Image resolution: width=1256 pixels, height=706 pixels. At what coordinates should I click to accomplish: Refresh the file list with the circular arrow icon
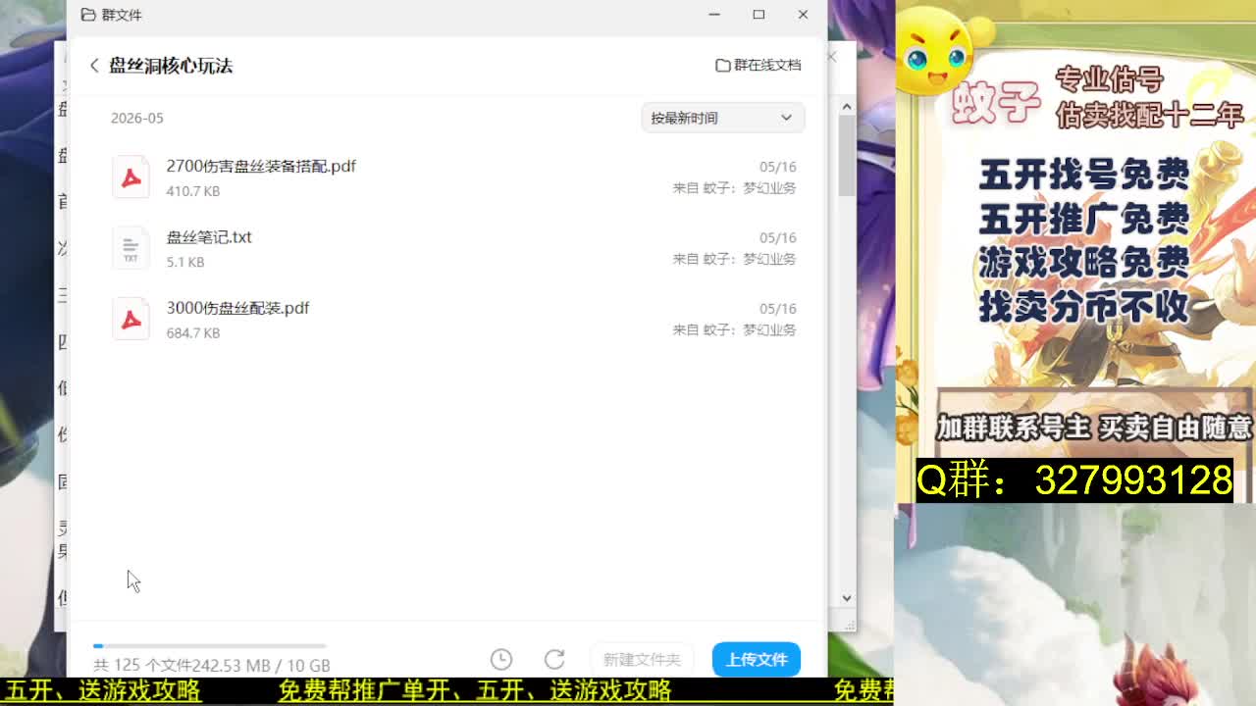tap(554, 659)
